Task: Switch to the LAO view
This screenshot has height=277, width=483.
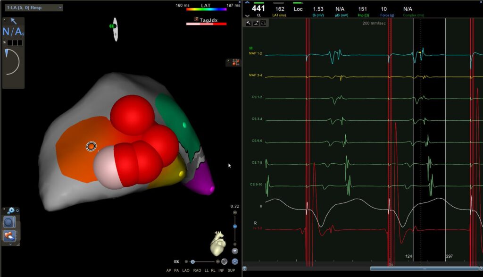Action: click(187, 270)
